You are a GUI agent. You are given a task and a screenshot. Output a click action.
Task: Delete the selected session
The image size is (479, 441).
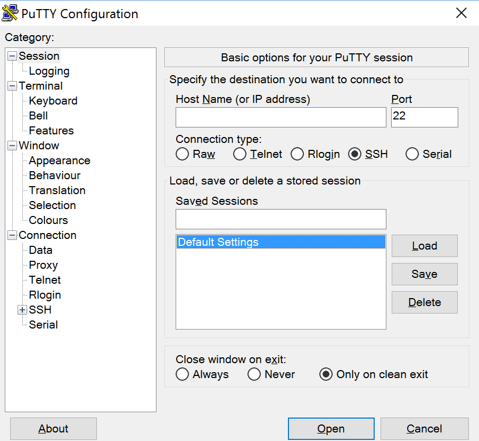(424, 302)
